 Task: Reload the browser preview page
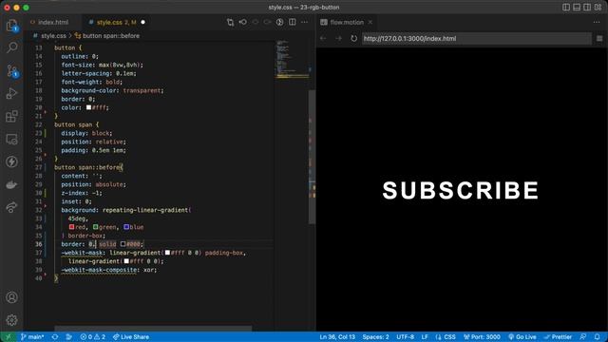(x=353, y=38)
